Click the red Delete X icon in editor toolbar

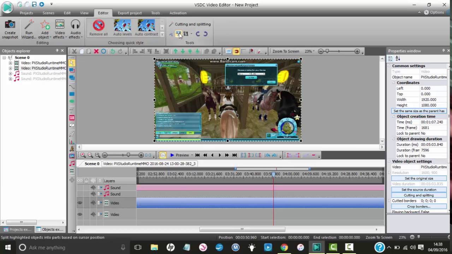96,52
